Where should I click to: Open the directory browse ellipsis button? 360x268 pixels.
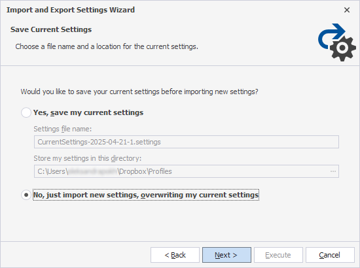333,171
